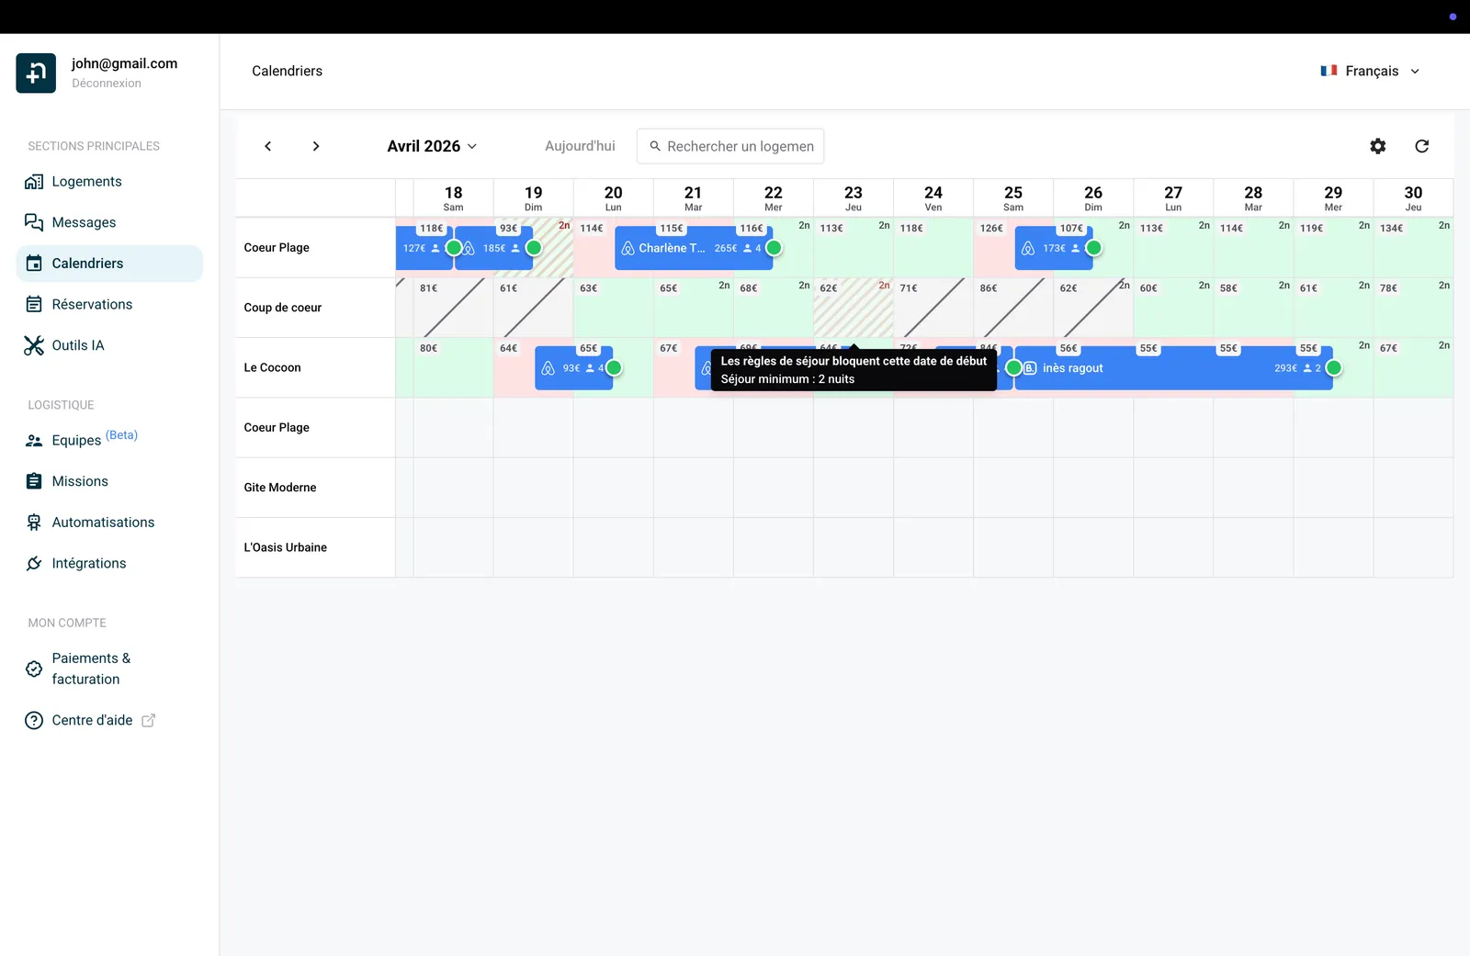Open 127€ booking on Coeur Plage
1470x956 pixels.
[x=424, y=248]
